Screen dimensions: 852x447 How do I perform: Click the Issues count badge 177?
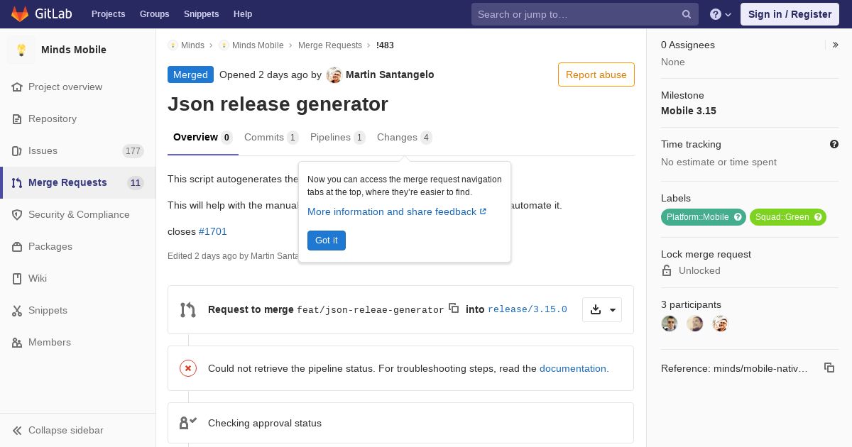point(133,150)
